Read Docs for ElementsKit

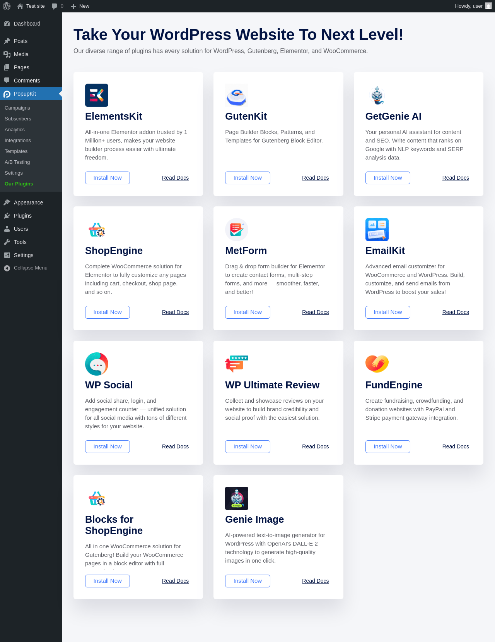click(176, 178)
